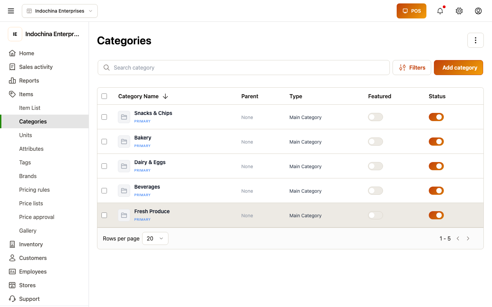Click the Dairy & Eggs folder icon
Screen dimensions: 492x307
[124, 166]
